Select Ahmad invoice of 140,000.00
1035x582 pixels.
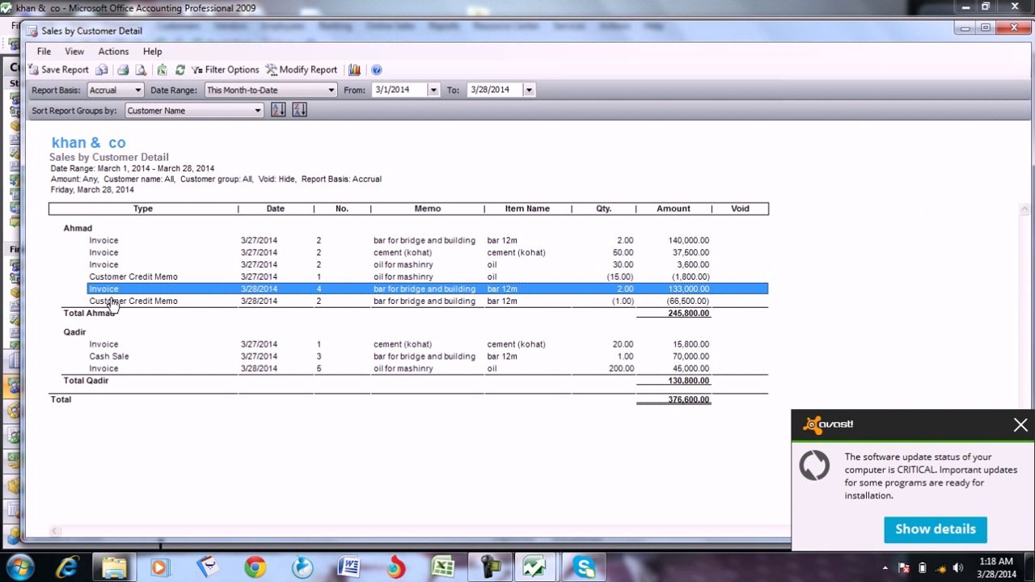427,240
